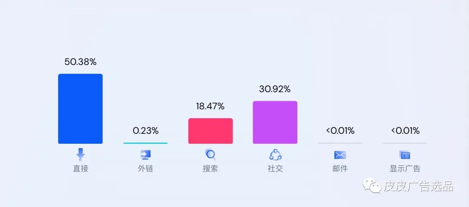The image size is (469, 207).
Task: Select the blue 50.38% direct bar
Action: [x=80, y=109]
